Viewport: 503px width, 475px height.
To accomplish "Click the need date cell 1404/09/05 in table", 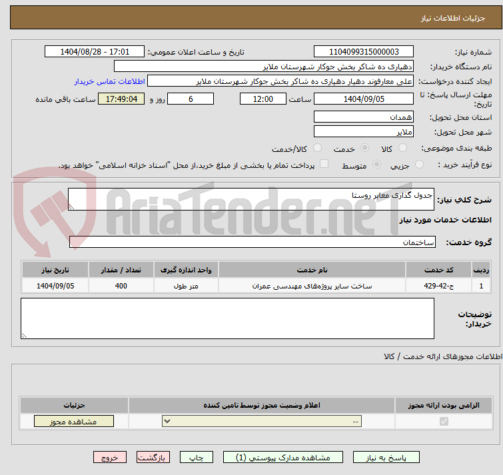I will pyautogui.click(x=55, y=285).
